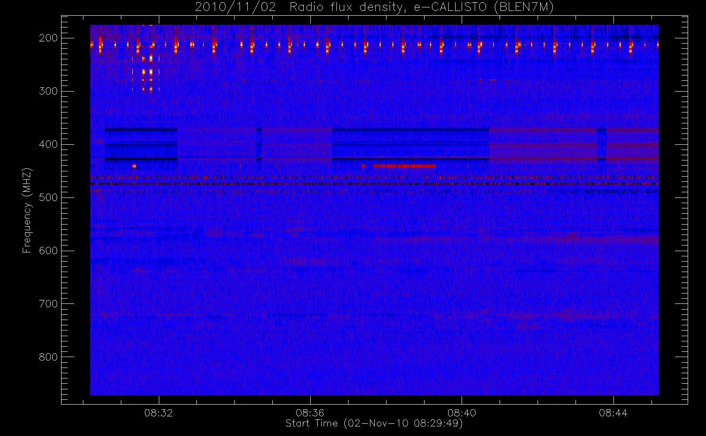This screenshot has width=706, height=436.
Task: Click the 08:32 time tick label
Action: pos(159,413)
